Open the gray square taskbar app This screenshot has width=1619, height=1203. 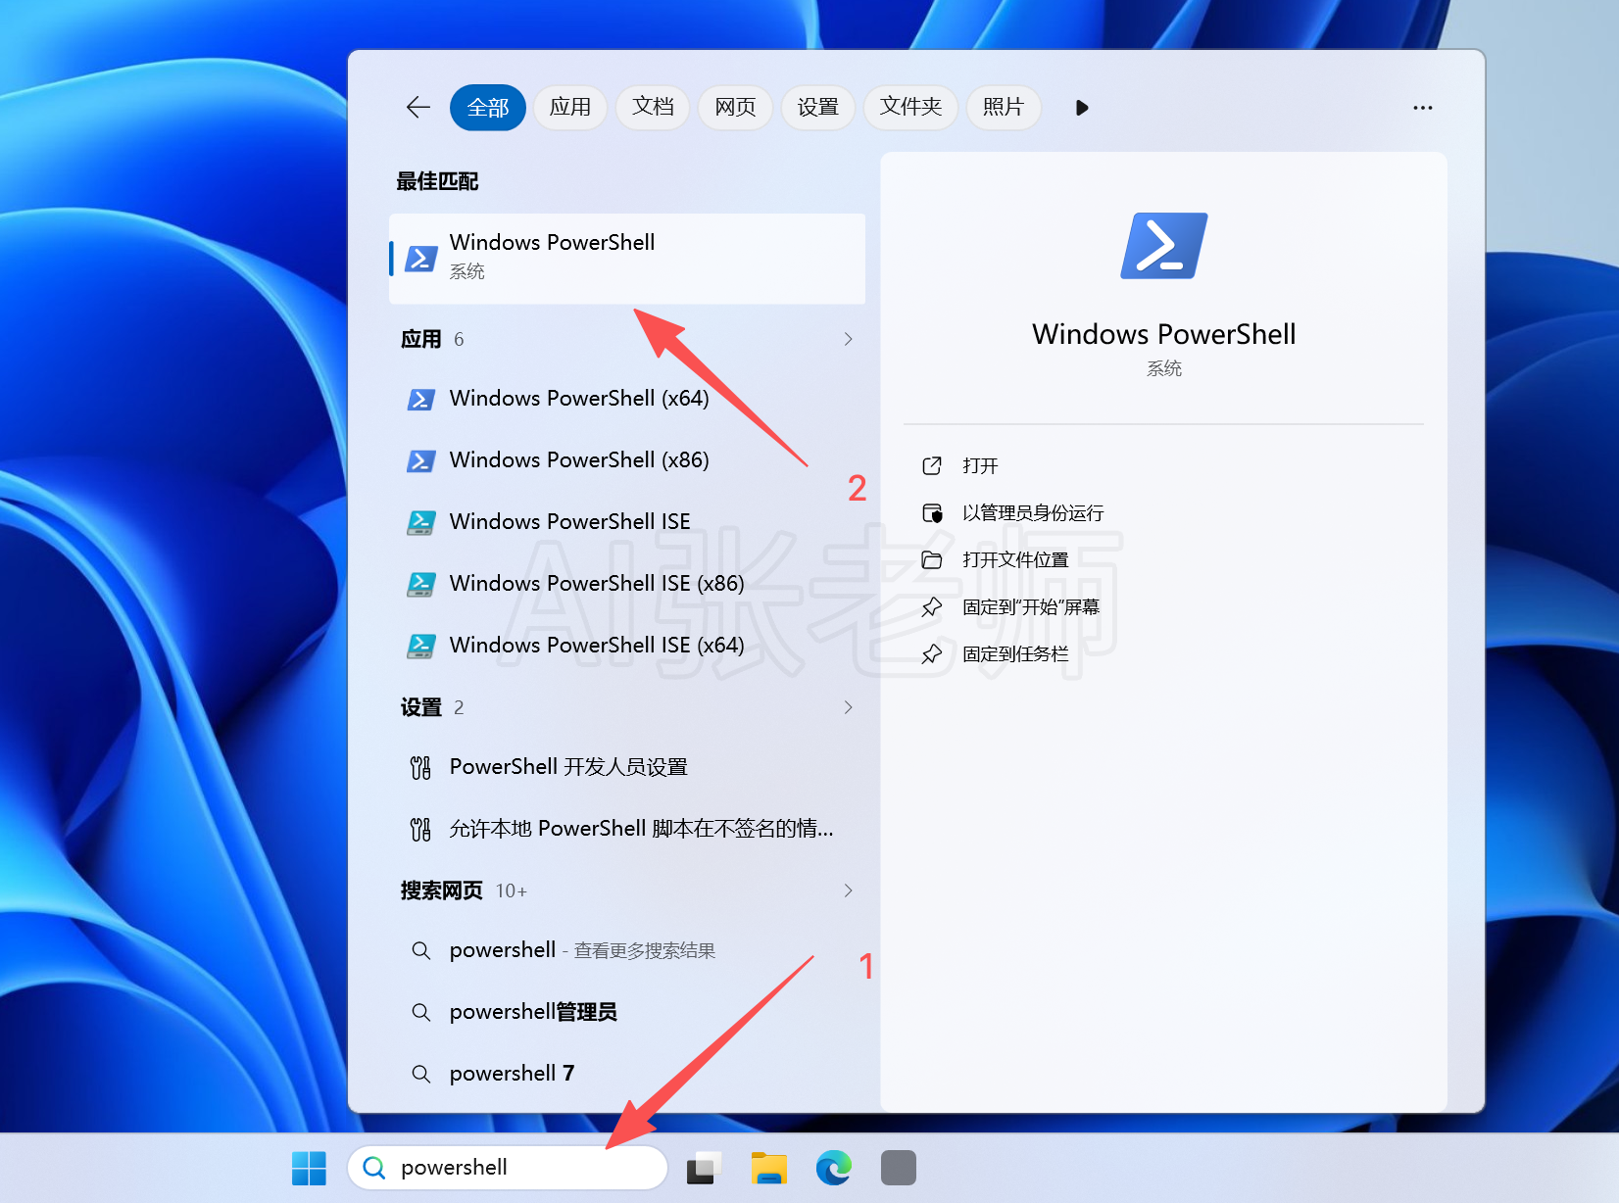899,1168
